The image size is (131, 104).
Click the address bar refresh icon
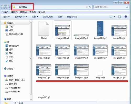pos(90,7)
